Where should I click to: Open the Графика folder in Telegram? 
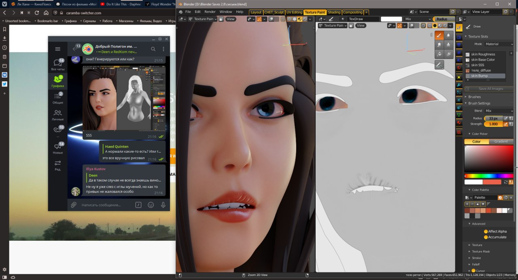[57, 82]
